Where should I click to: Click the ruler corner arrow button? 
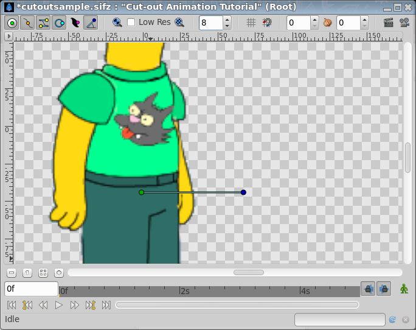point(9,36)
